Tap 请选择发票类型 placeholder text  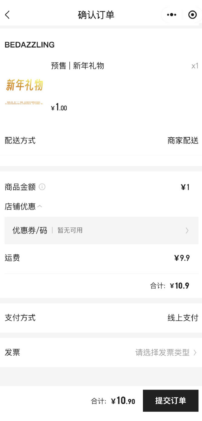(162, 352)
